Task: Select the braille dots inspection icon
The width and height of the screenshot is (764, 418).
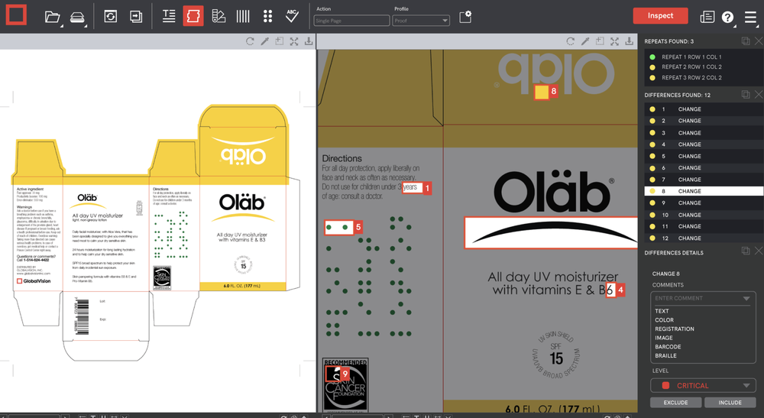Action: click(x=267, y=16)
